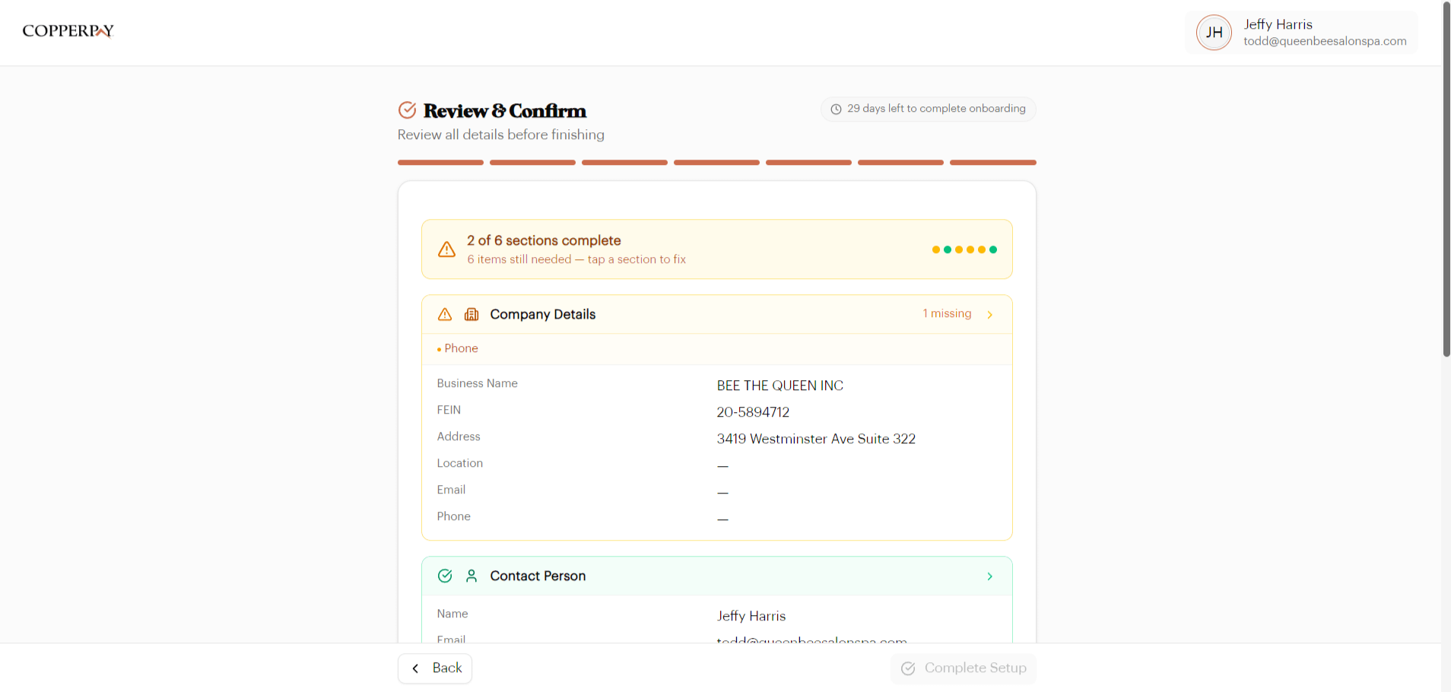
Task: Select the building icon beside Company Details
Action: click(472, 313)
